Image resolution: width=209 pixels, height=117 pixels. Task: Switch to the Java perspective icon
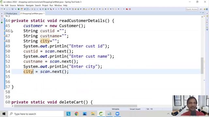point(204,9)
